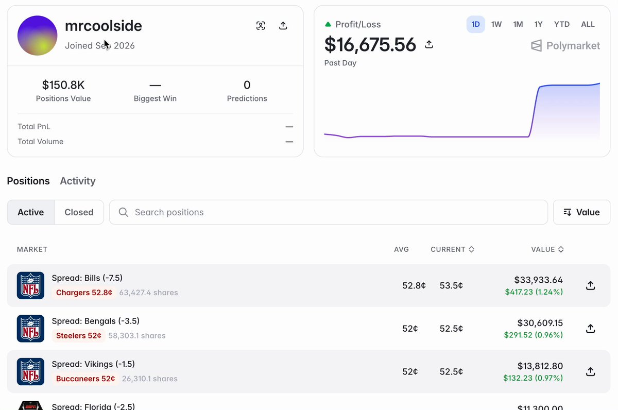Select the 1M time range
The image size is (618, 410).
[x=518, y=24]
